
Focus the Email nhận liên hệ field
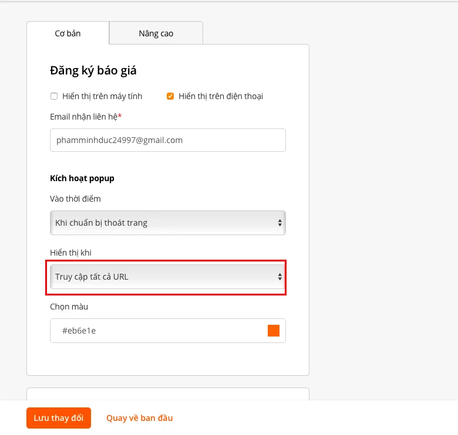tap(168, 140)
